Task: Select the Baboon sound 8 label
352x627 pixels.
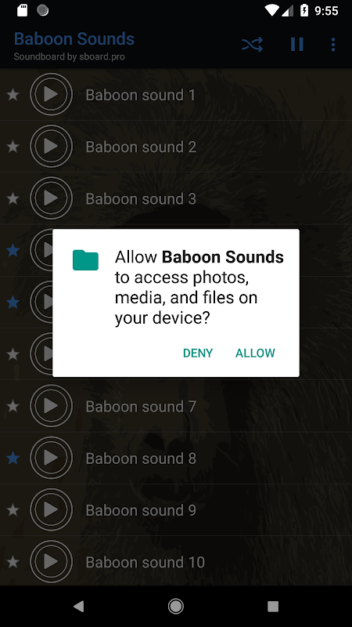Action: coord(141,458)
